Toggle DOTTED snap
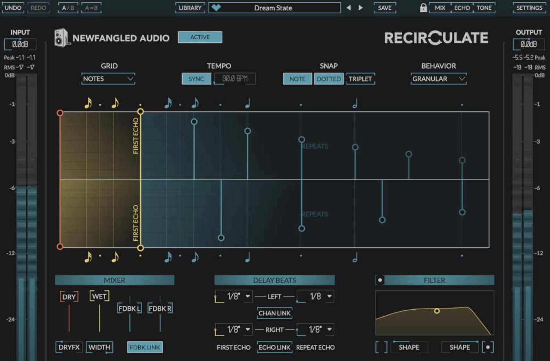This screenshot has height=361, width=550. tap(329, 79)
